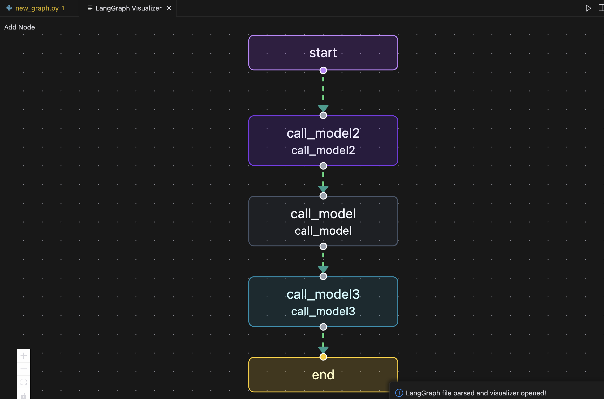604x399 pixels.
Task: Click the top input handle of call_model2
Action: tap(323, 115)
